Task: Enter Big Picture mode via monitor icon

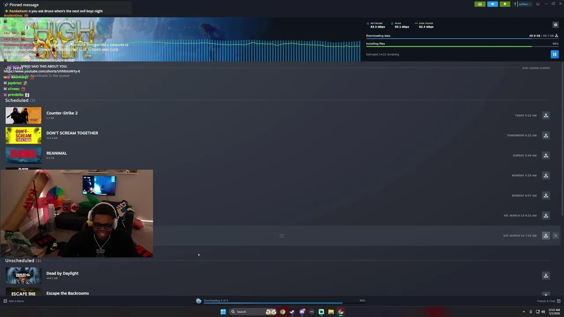Action: [538, 4]
